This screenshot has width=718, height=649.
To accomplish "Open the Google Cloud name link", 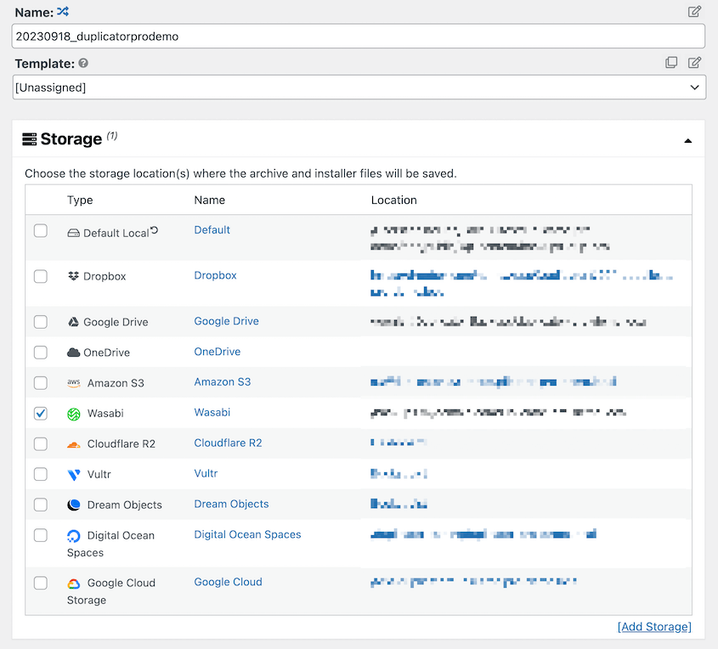I will (228, 582).
